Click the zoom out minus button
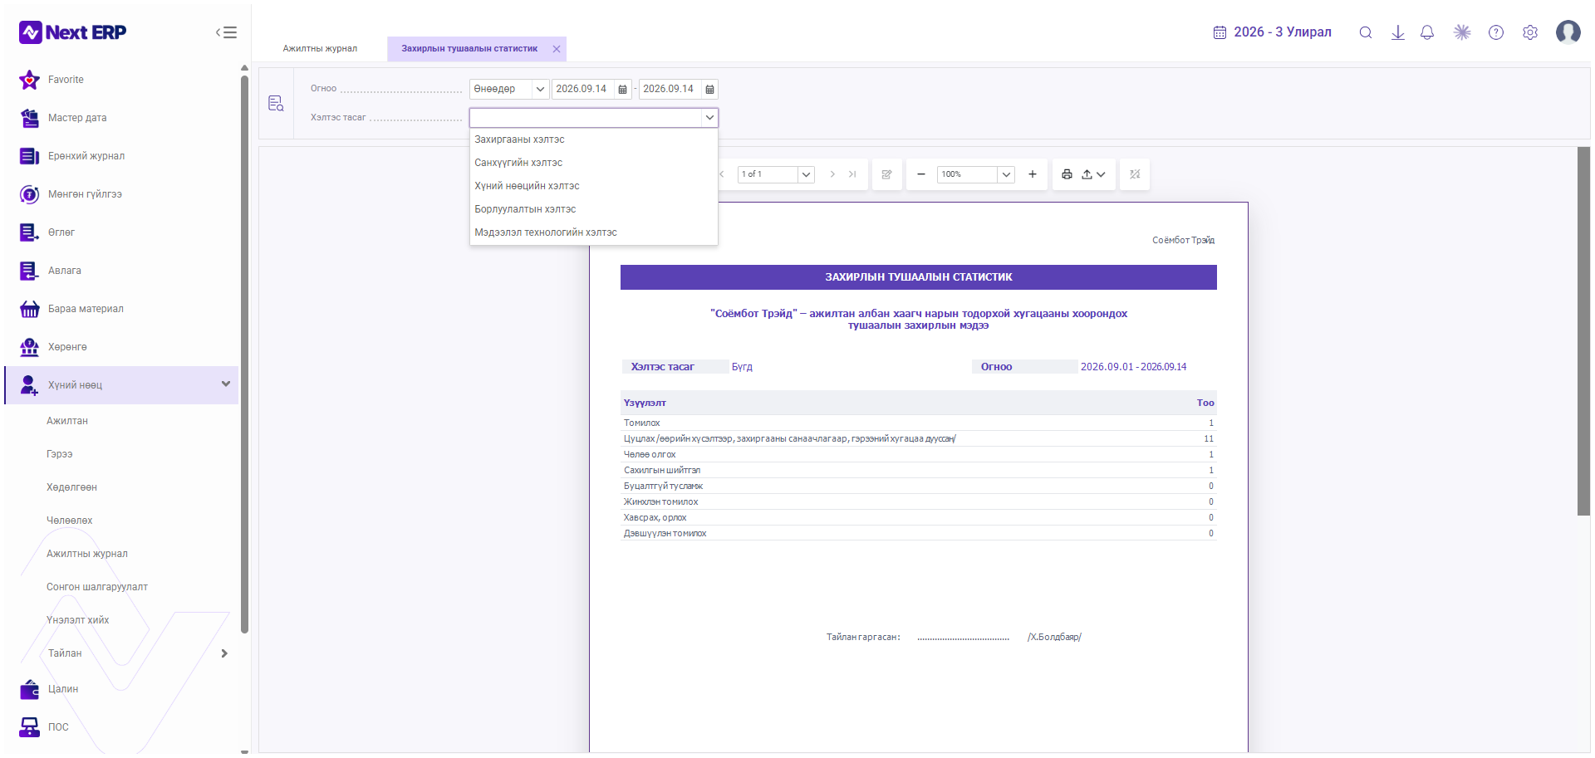The image size is (1595, 758). click(x=920, y=174)
